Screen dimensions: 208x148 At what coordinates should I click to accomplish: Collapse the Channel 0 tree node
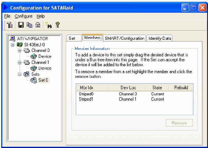19,51
